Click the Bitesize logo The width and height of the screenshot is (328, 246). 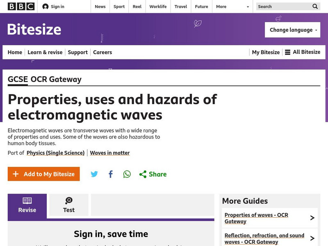(x=34, y=30)
